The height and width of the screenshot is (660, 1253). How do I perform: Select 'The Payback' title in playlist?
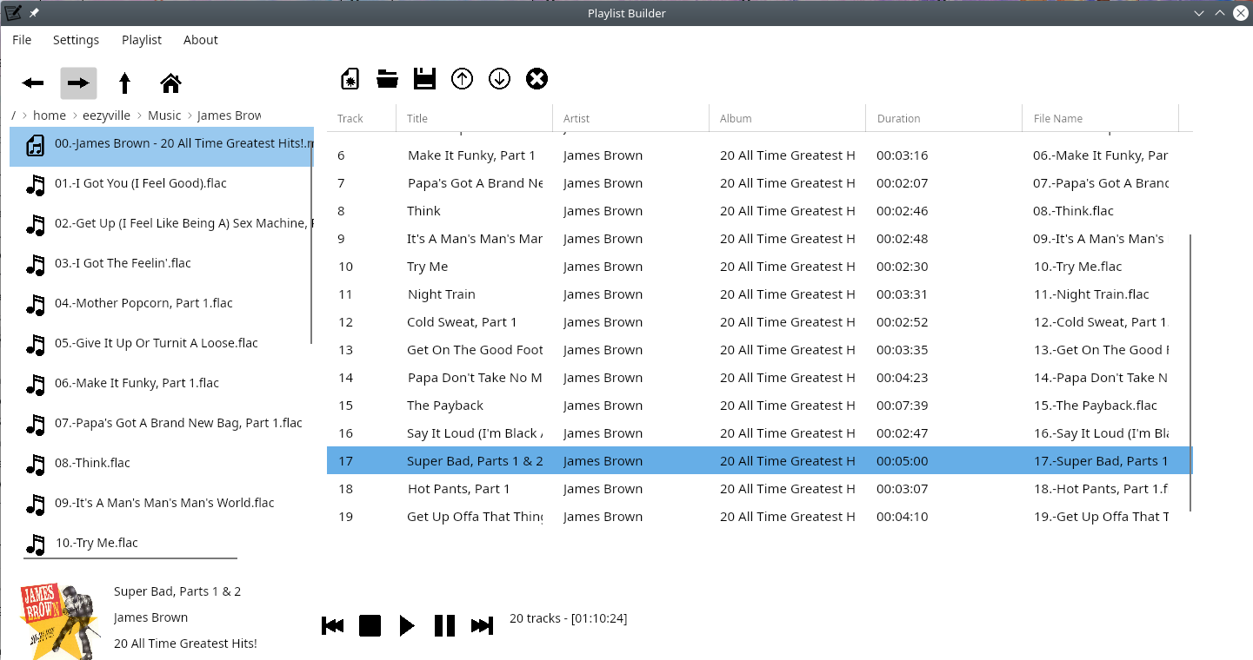[445, 406]
